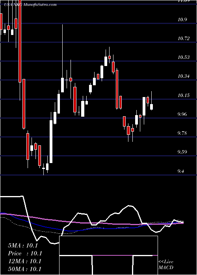
Task: Click the Price : 10.1 readout
Action: [x=25, y=253]
